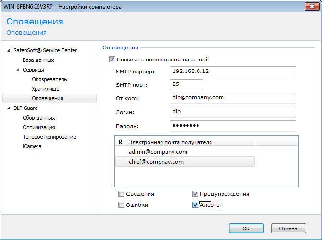The height and width of the screenshot is (240, 322).
Task: Select Хранилище in the sidebar tree
Action: [46, 89]
